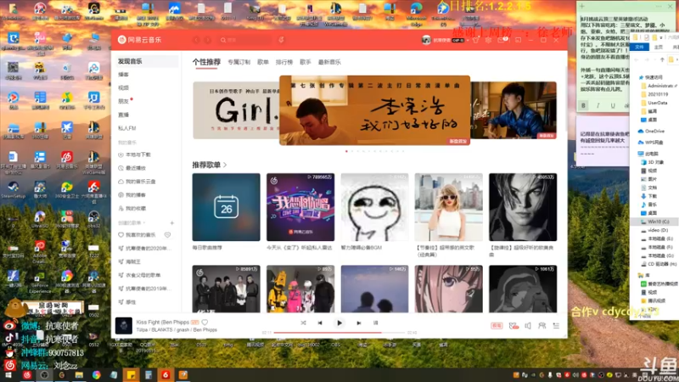Switch to the 歌单 tab

click(x=263, y=62)
